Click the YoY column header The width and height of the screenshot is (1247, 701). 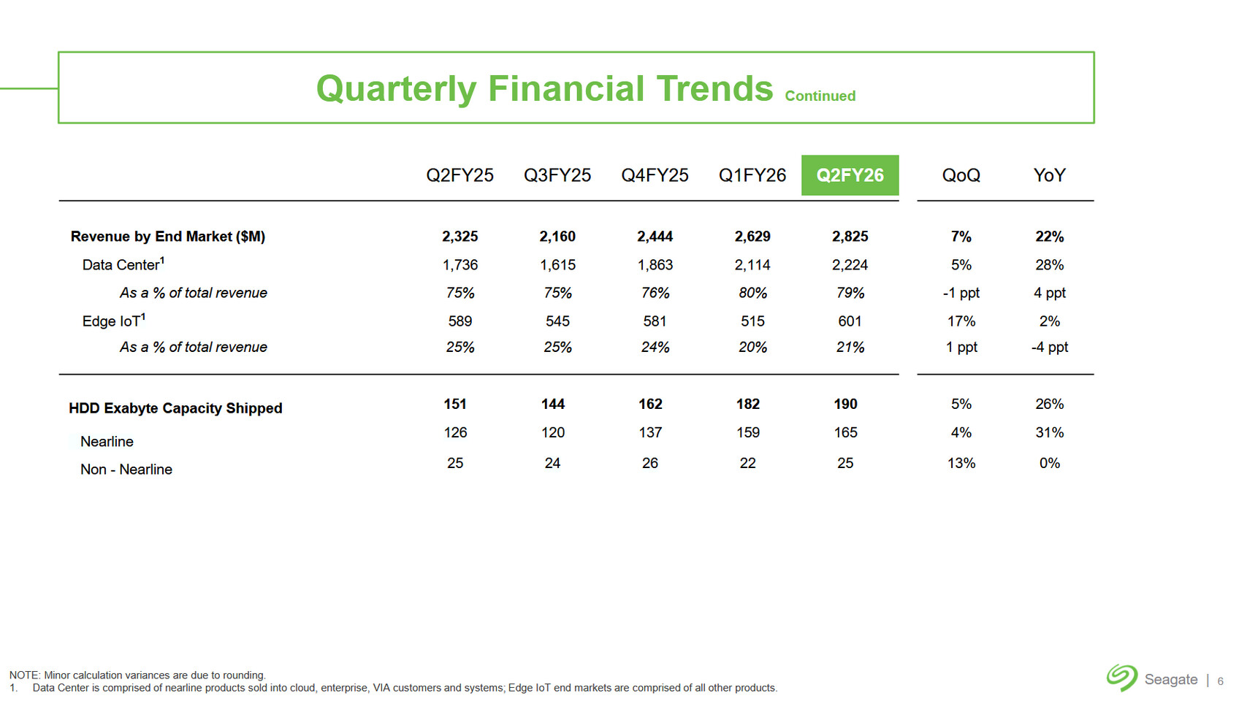click(x=1049, y=175)
